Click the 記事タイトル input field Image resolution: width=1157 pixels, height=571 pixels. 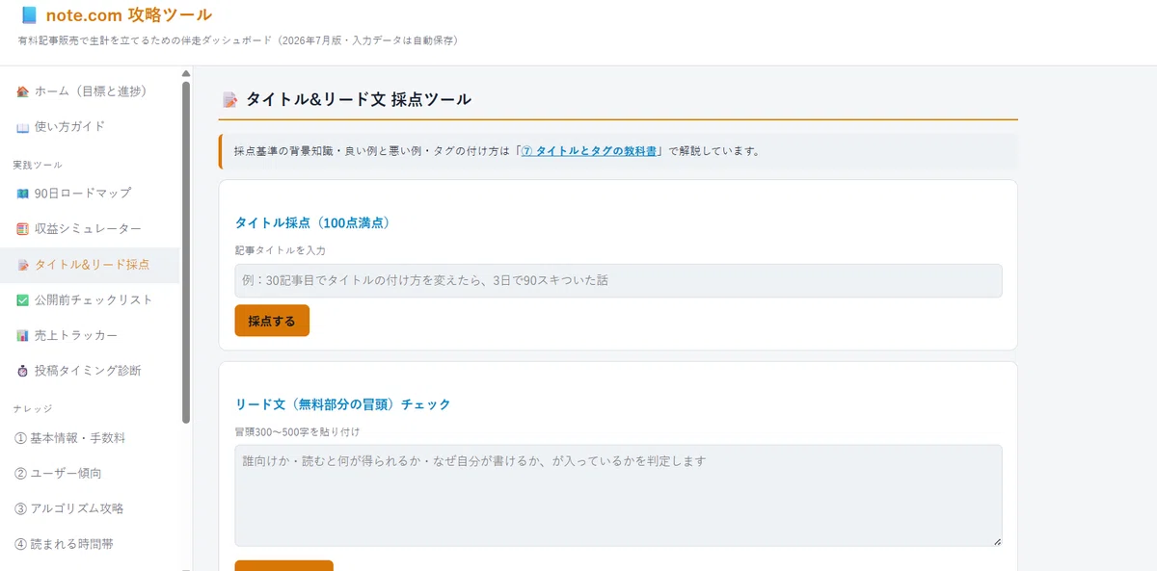(x=618, y=280)
